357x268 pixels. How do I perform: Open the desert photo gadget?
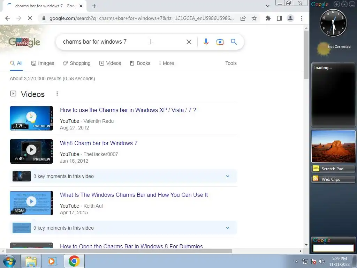tap(333, 146)
